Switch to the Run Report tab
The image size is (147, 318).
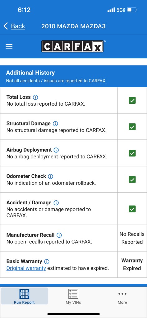[24, 296]
